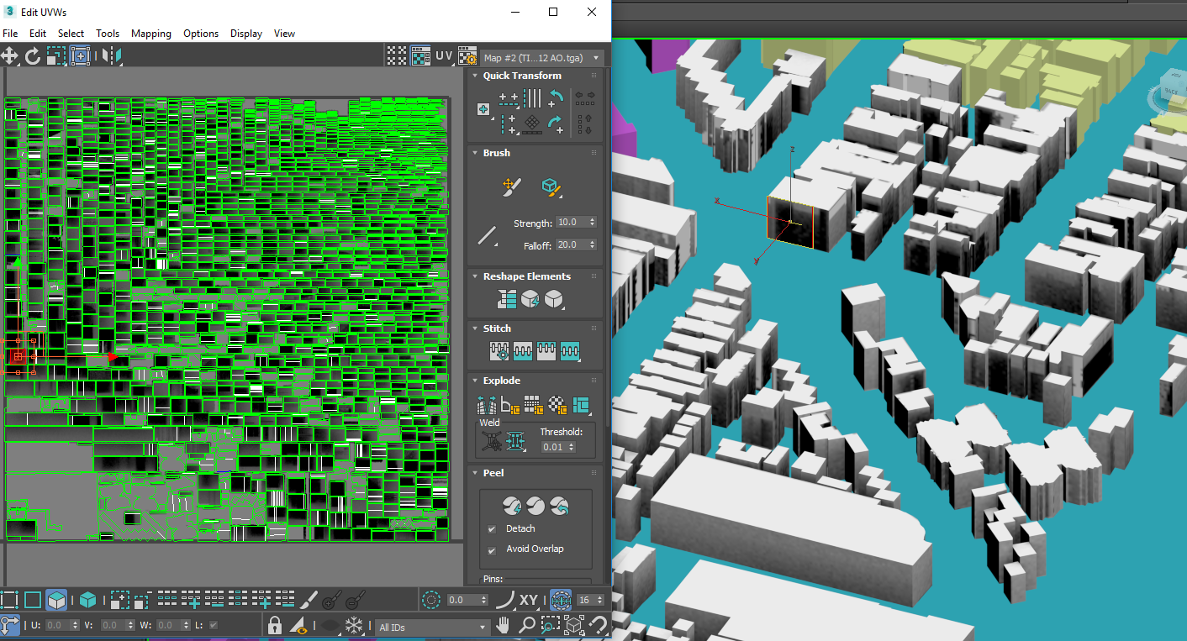Click Quick Peel icon in Peel panel
This screenshot has height=641, width=1187.
click(x=512, y=506)
